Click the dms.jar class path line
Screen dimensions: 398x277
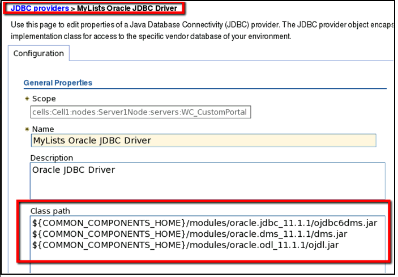coord(190,234)
